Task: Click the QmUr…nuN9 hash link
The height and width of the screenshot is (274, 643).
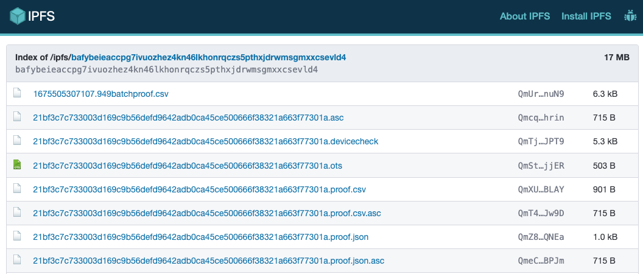Action: [541, 94]
